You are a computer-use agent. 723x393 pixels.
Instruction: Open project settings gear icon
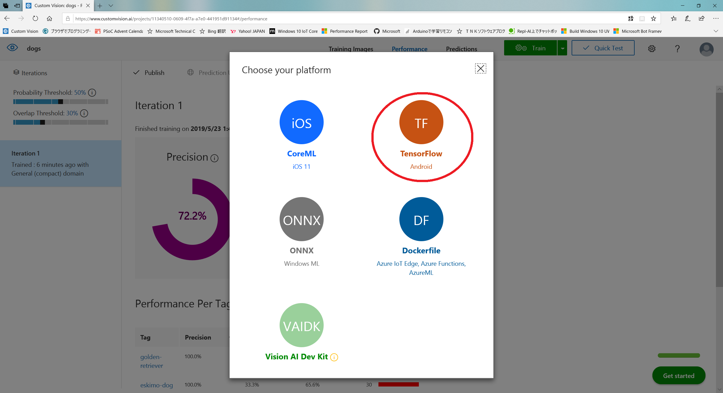click(x=652, y=49)
